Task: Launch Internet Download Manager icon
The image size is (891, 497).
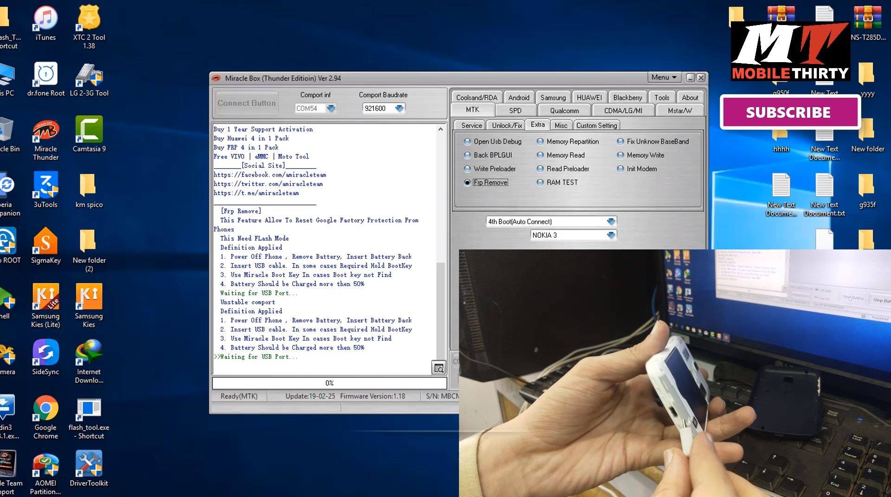Action: coord(89,362)
